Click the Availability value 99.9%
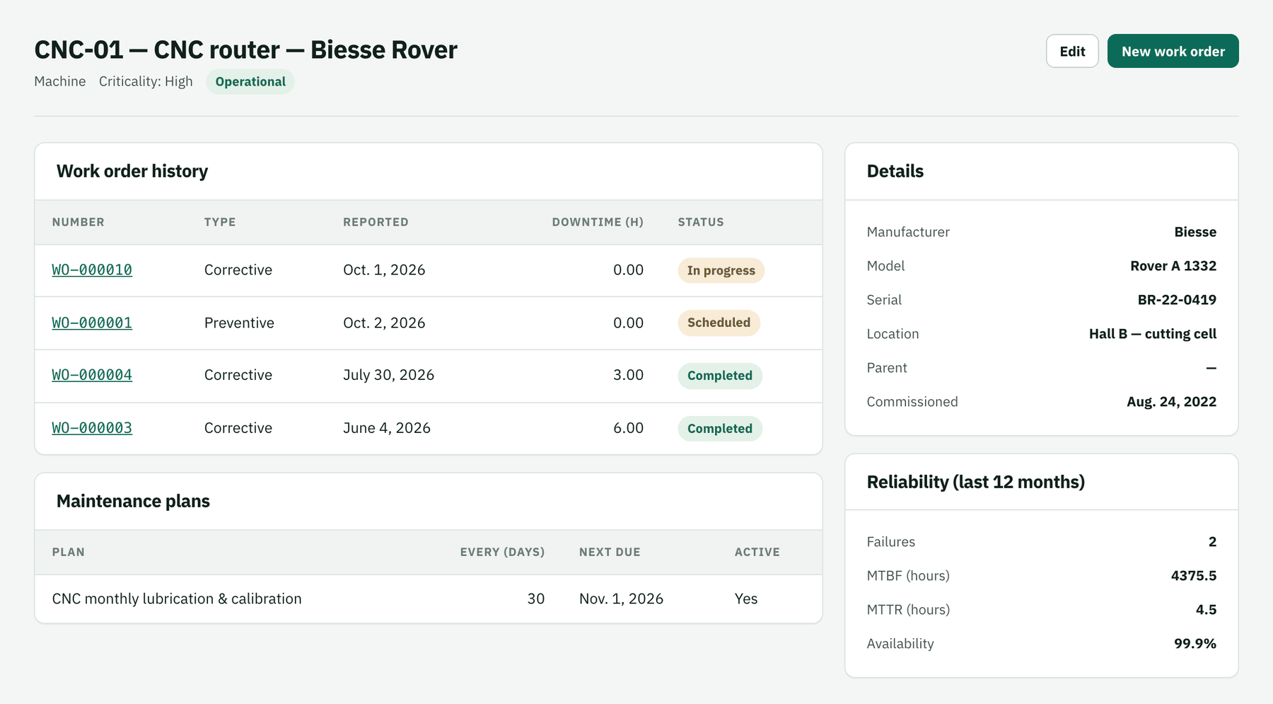 coord(1195,644)
